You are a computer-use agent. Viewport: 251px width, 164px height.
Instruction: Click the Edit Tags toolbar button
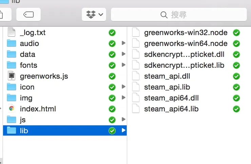(28, 15)
